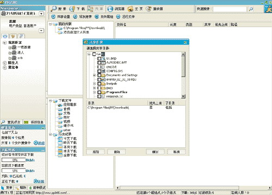
Task: Click the add personal share entry under My Shares
Action: point(73,32)
